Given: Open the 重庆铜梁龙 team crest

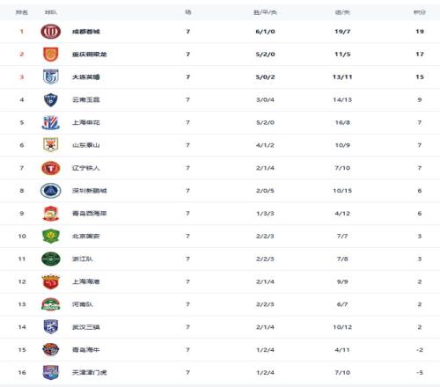Looking at the screenshot, I should (51, 55).
